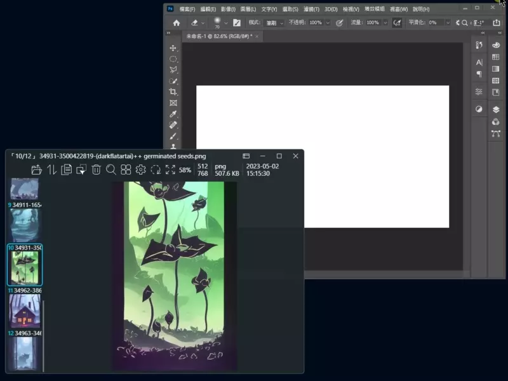This screenshot has height=381, width=508.
Task: Toggle the brush settings panel button
Action: click(236, 23)
